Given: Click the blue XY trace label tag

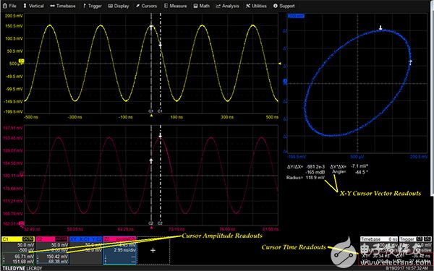Looking at the screenshot, I should (296, 16).
